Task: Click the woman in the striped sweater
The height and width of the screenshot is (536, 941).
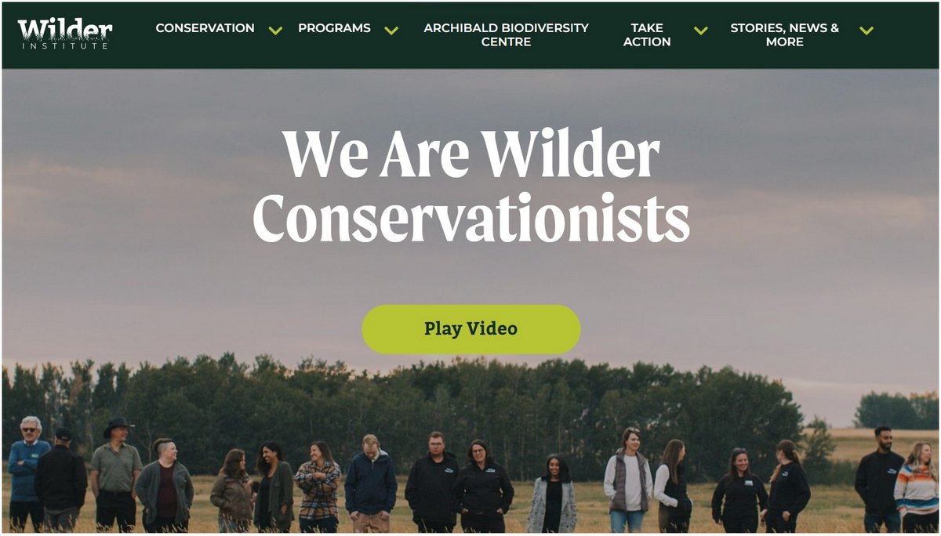Action: [x=917, y=487]
